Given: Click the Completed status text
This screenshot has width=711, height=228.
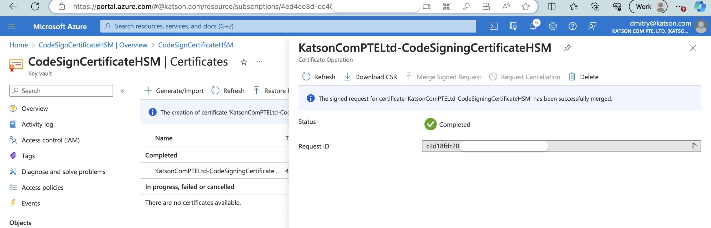Looking at the screenshot, I should point(455,125).
